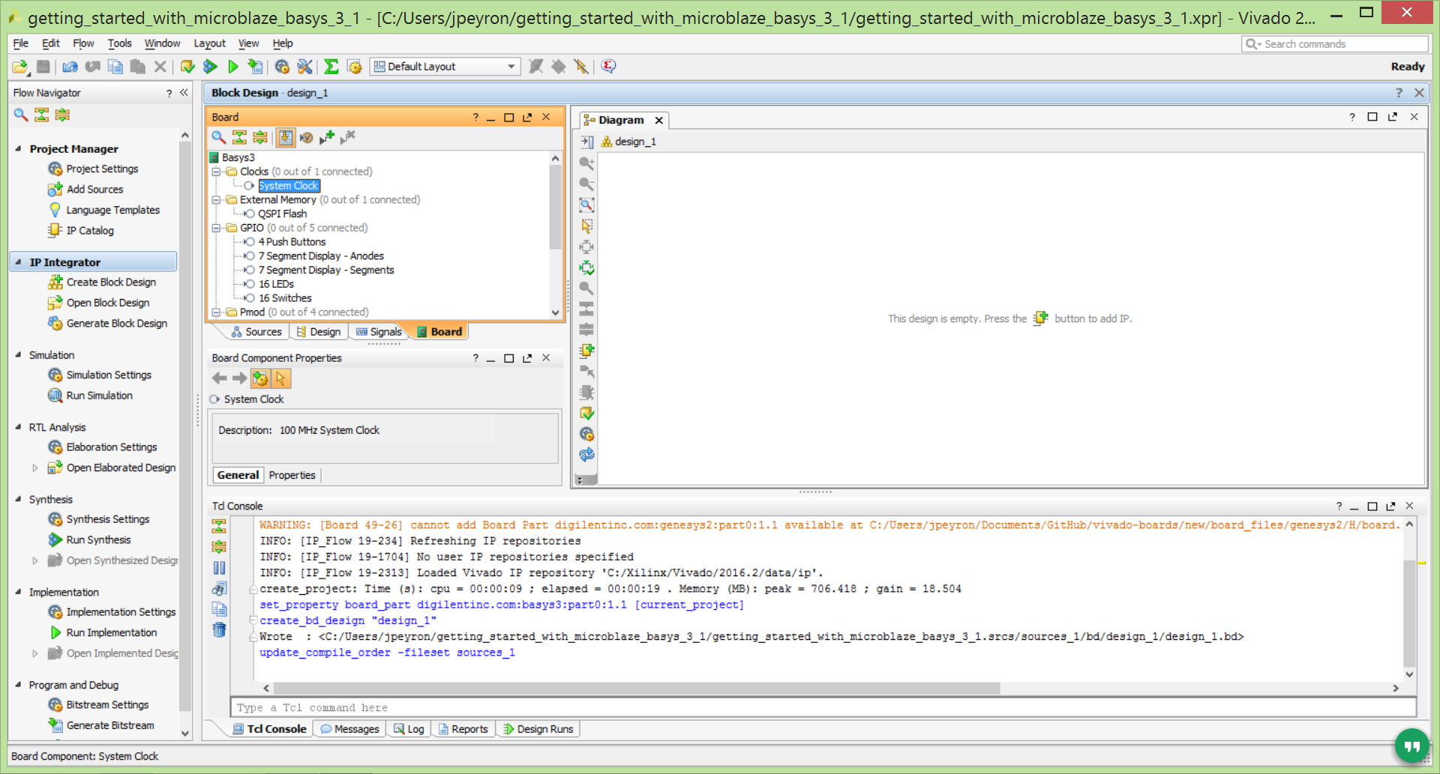
Task: Open the Flow menu
Action: (x=83, y=43)
